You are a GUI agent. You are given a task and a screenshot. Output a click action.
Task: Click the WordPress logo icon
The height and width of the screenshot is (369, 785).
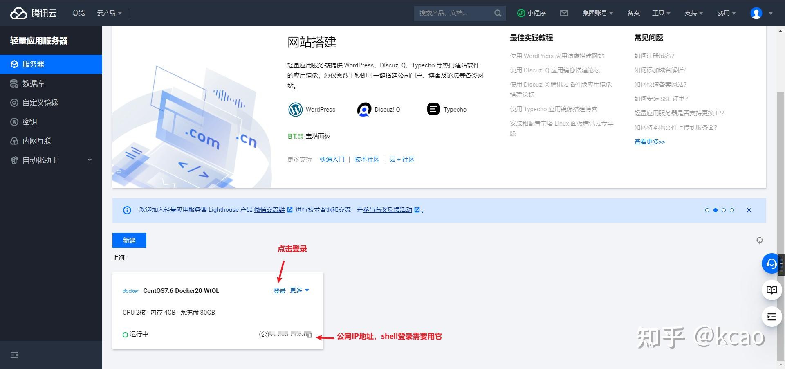[295, 110]
